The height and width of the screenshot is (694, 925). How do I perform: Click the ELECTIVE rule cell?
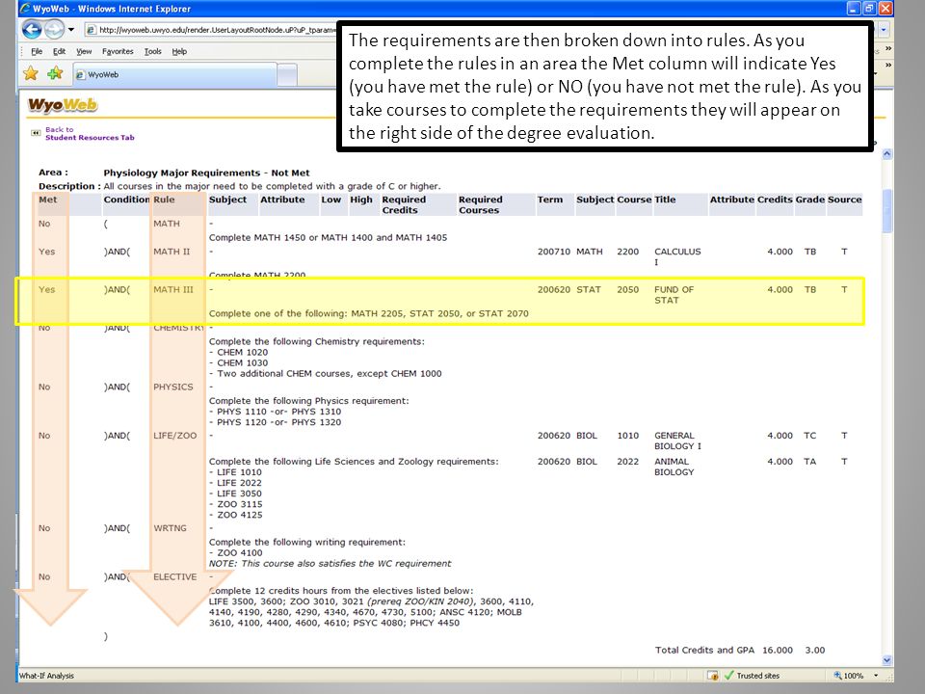(174, 576)
